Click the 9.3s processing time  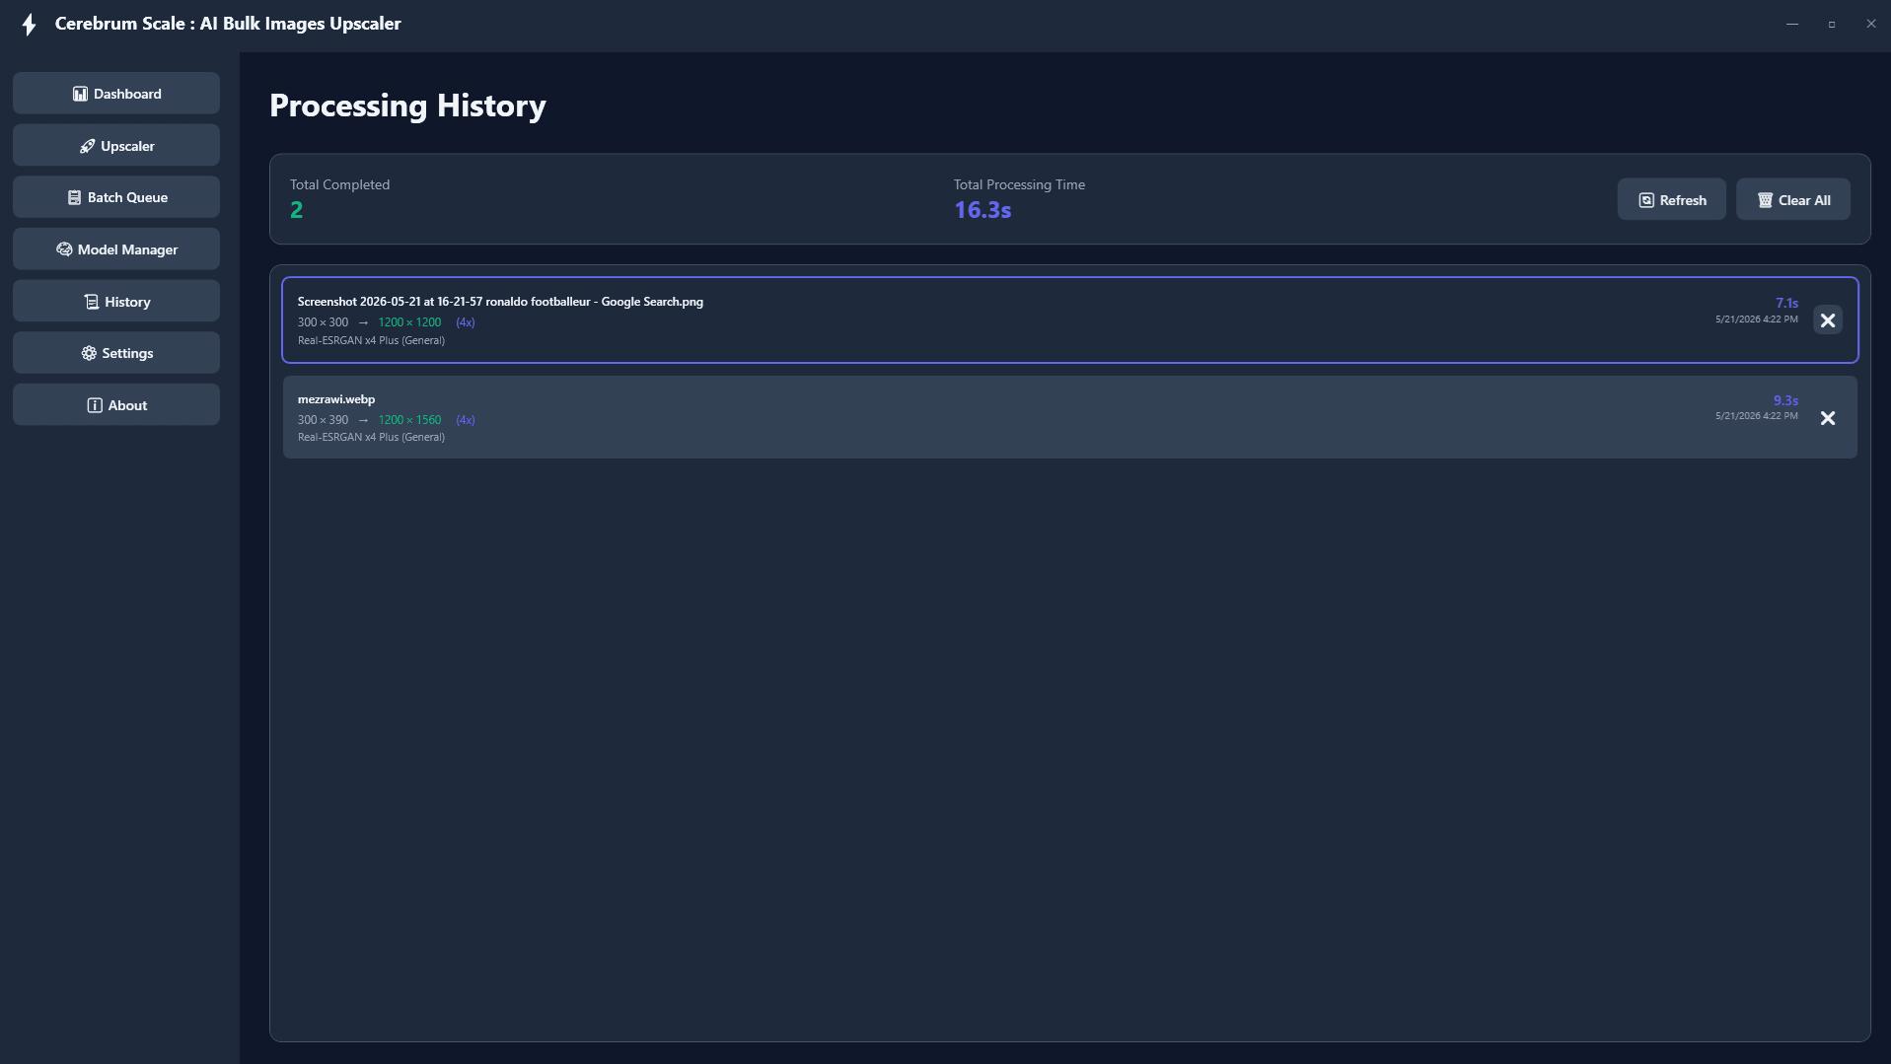(1785, 400)
